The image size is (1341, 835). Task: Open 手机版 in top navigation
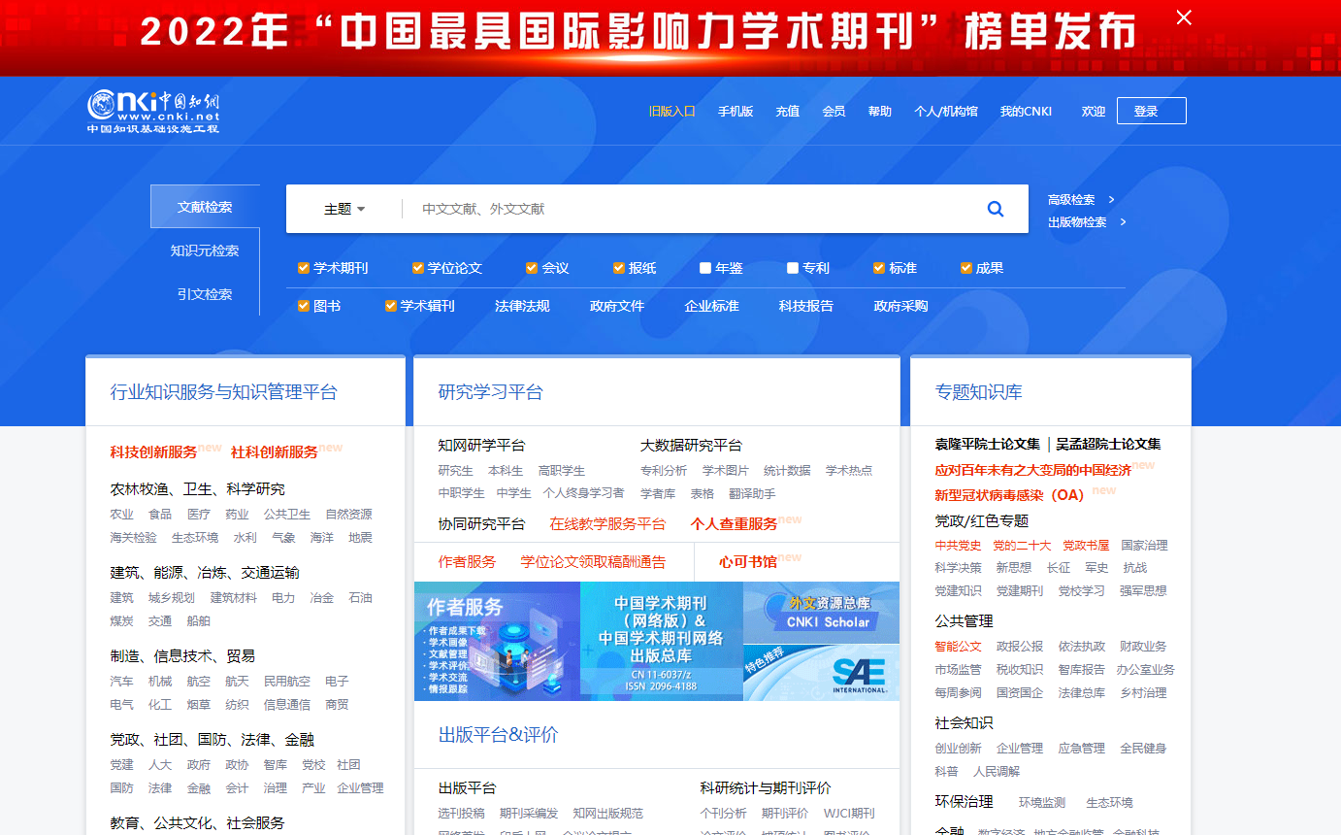pyautogui.click(x=736, y=112)
